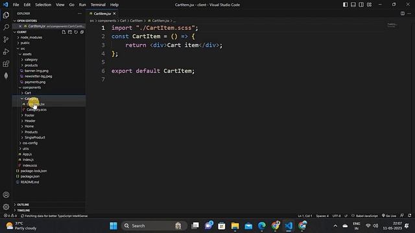Open the Help menu

[114, 5]
